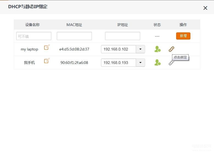Focus the empty MAC地址 input field
This screenshot has height=154, width=214.
pyautogui.click(x=74, y=36)
